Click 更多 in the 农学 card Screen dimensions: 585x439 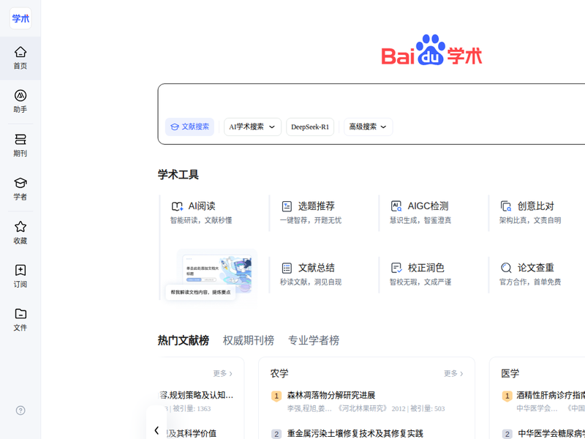(x=453, y=373)
